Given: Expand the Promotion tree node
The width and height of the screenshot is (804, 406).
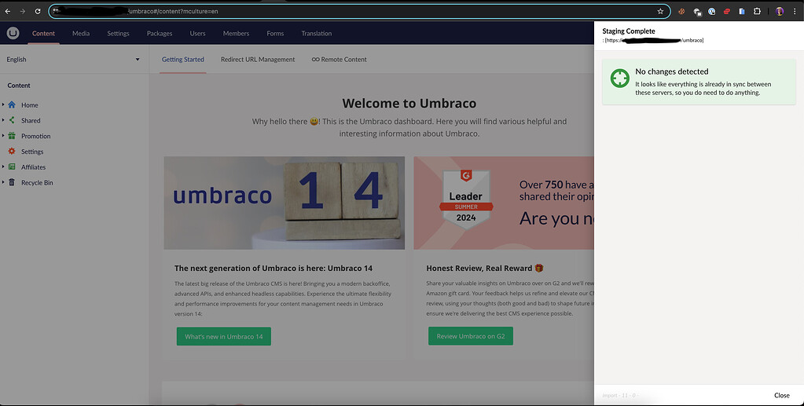Looking at the screenshot, I should [x=3, y=136].
